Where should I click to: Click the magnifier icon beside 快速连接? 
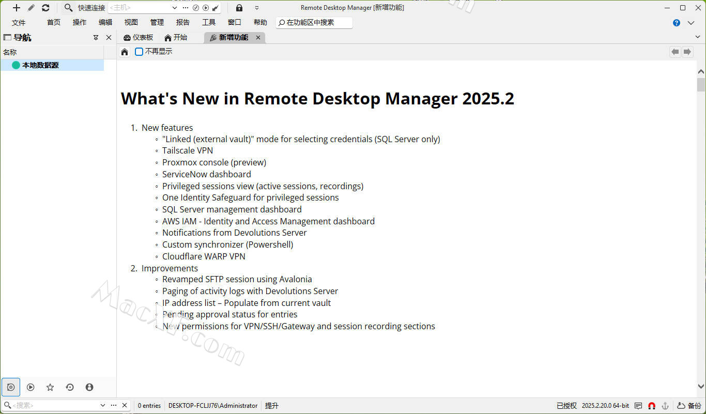pyautogui.click(x=68, y=8)
